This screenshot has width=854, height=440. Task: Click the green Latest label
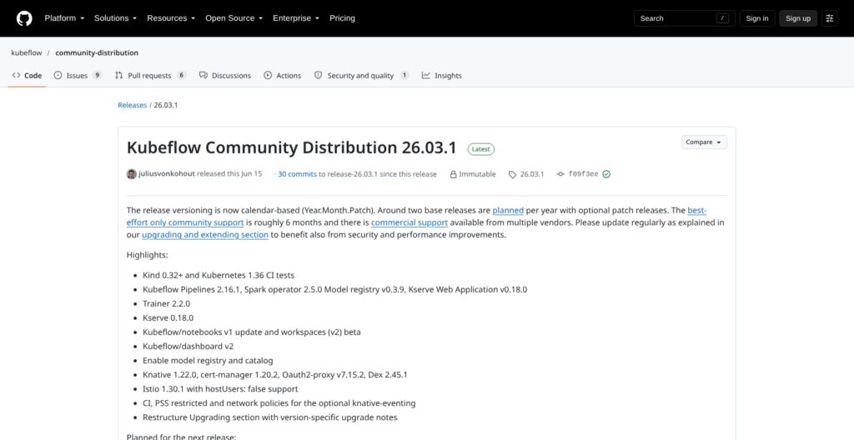[x=481, y=149]
